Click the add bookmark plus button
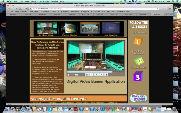The height and width of the screenshot is (113, 181). tap(30, 9)
